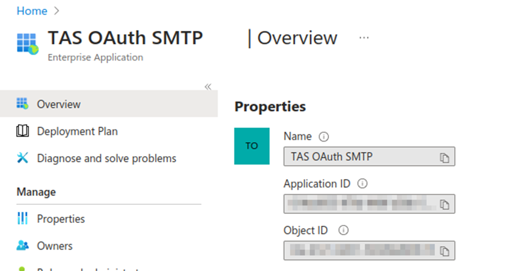Copy the Application ID to clipboard

tap(444, 205)
